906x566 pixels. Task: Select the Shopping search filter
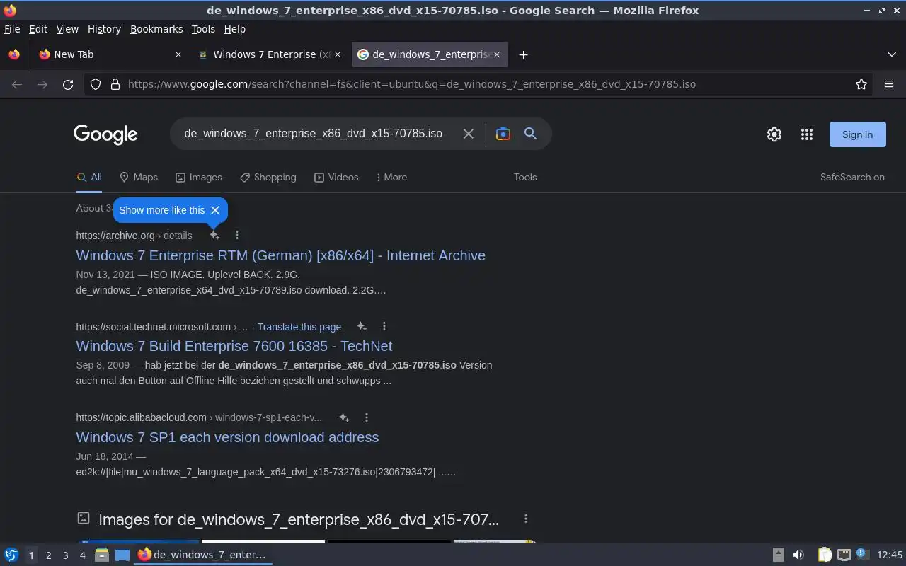click(268, 177)
